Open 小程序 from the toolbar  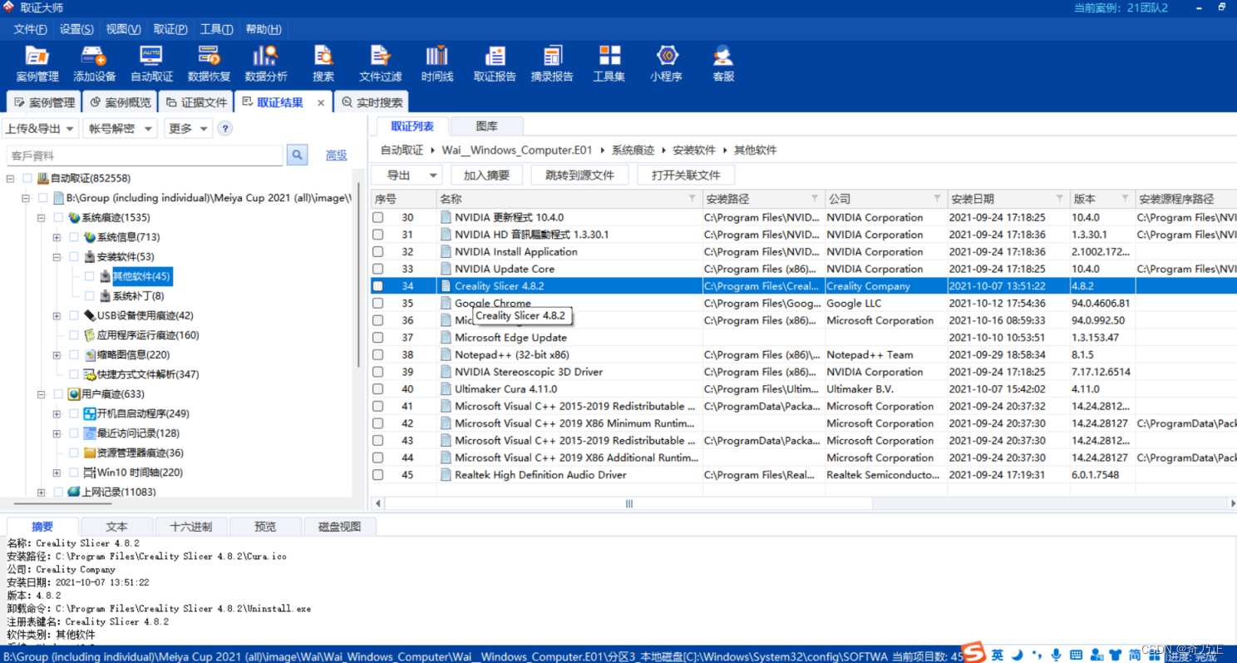pos(666,64)
